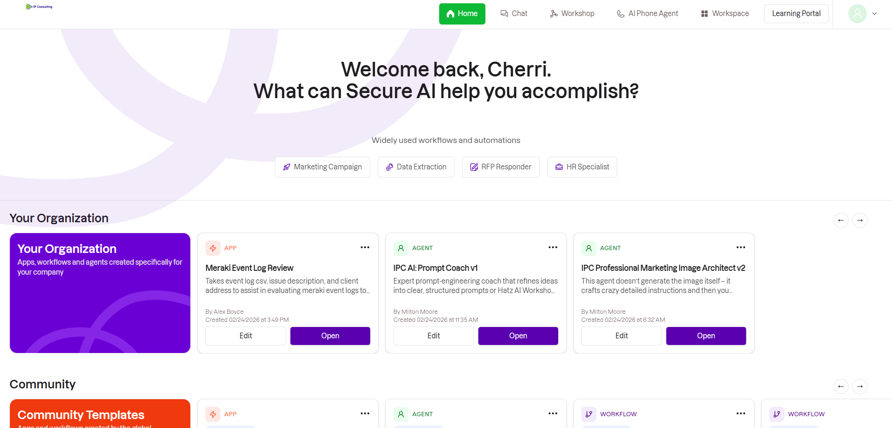Viewport: 892px width, 428px height.
Task: Open the IPC AI: Prompt Coach v1 agent
Action: coord(518,336)
